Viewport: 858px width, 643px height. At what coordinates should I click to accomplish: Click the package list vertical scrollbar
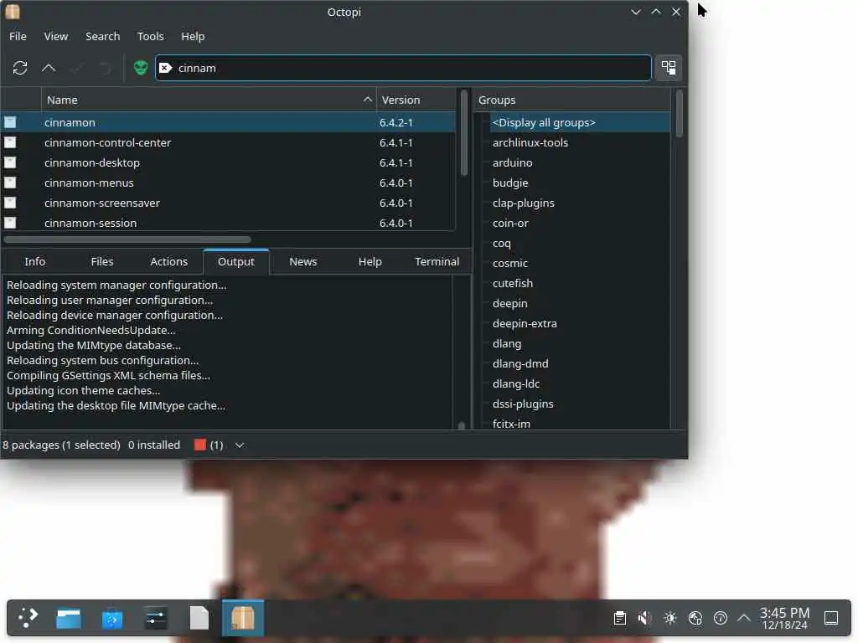coord(464,133)
